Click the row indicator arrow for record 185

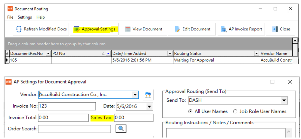[7, 60]
